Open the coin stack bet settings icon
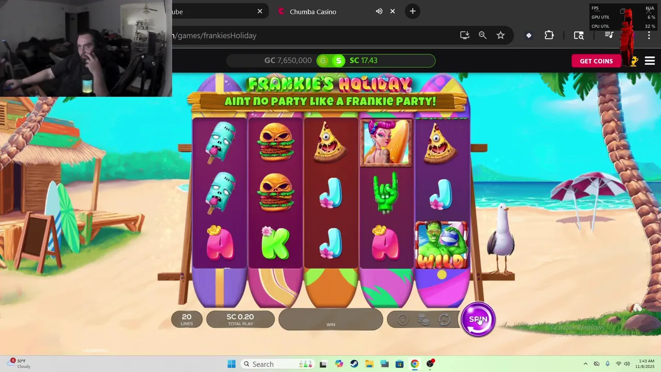 click(423, 320)
